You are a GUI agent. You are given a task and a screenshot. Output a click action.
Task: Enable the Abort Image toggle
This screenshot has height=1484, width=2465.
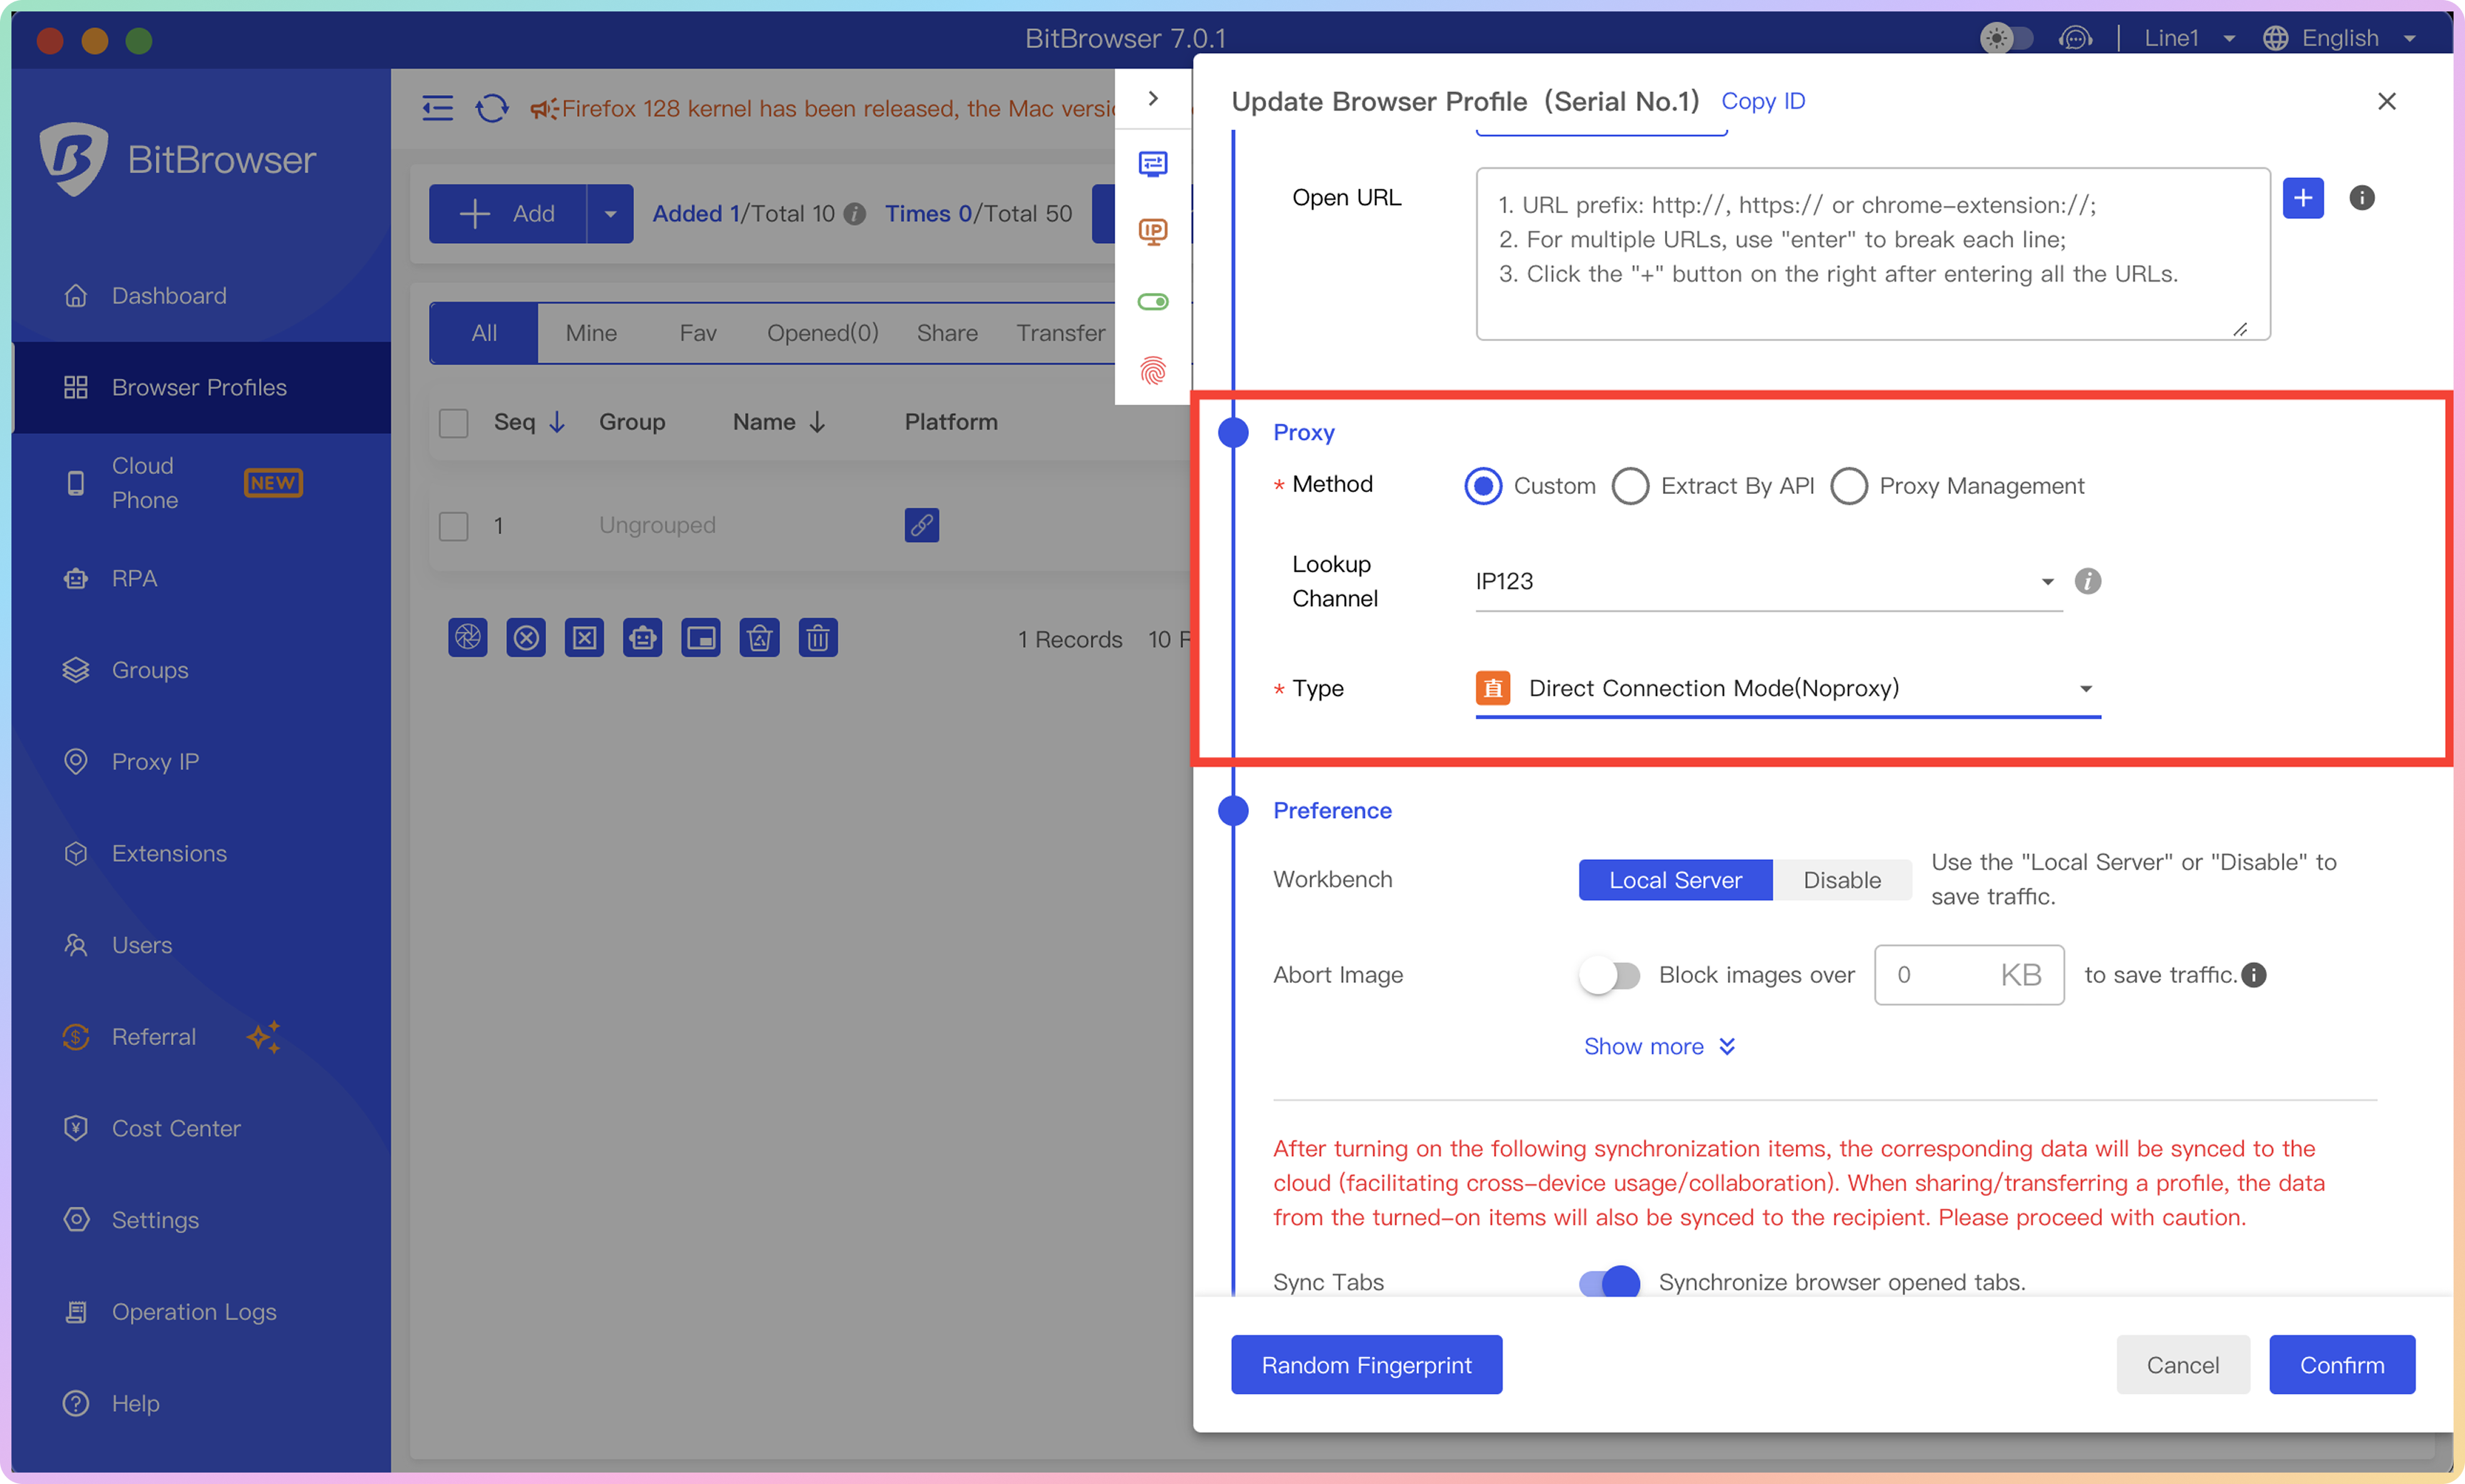pos(1609,975)
